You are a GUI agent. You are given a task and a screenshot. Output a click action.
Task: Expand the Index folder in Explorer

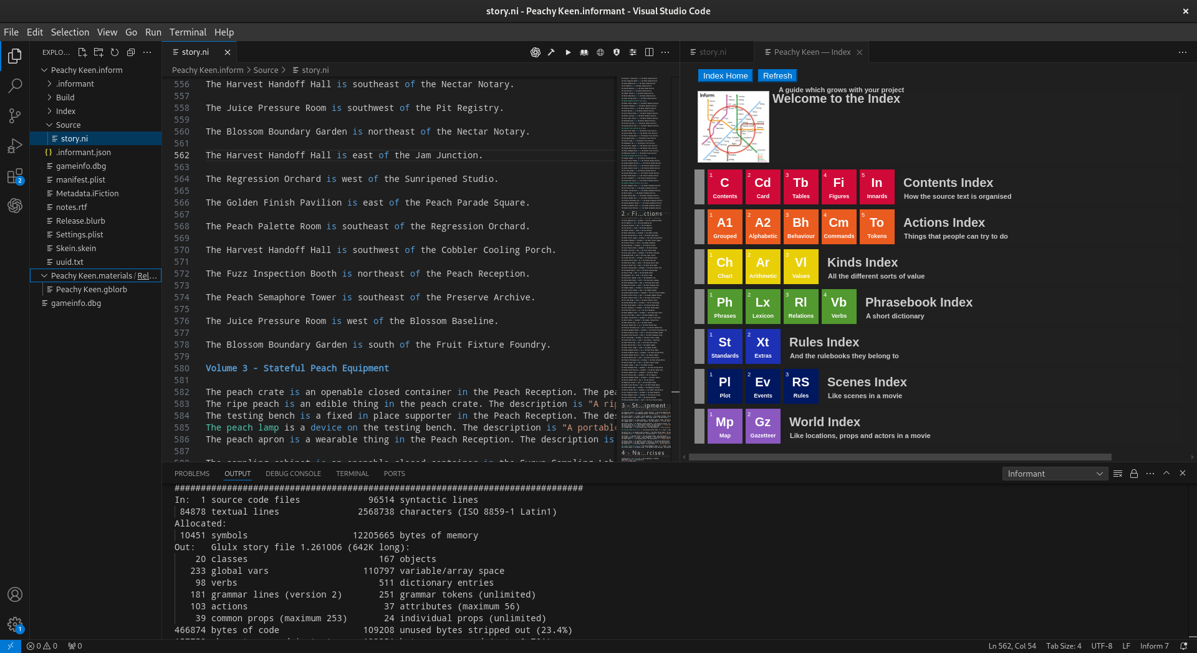click(96, 111)
